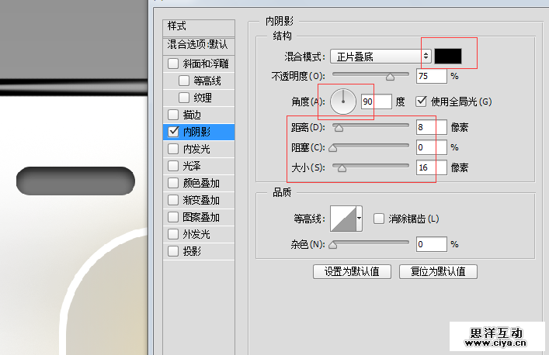The width and height of the screenshot is (549, 355).
Task: Click the 设置为默认值 button
Action: click(x=352, y=271)
